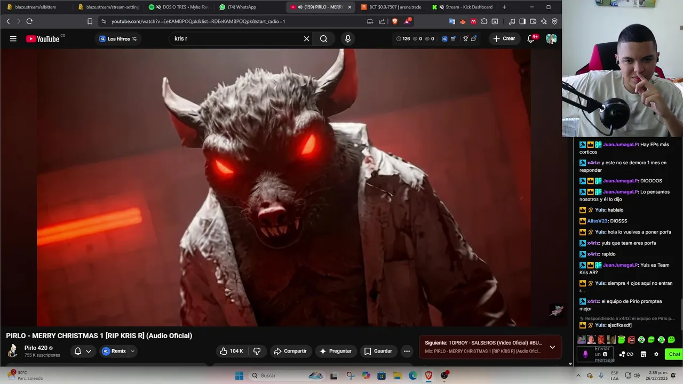
Task: Open the YouTube hamburger guide menu
Action: [13, 38]
